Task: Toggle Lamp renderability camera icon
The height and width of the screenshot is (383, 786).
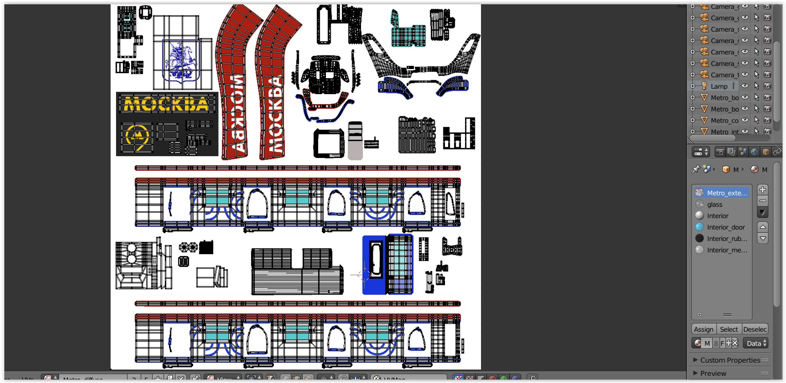Action: (768, 86)
